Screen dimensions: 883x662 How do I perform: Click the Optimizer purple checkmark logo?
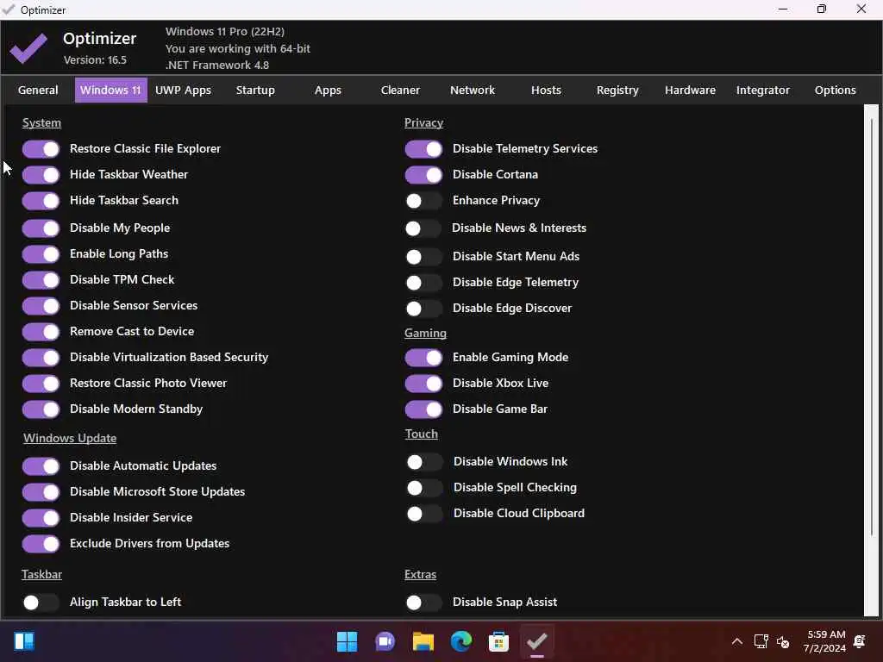pyautogui.click(x=28, y=48)
